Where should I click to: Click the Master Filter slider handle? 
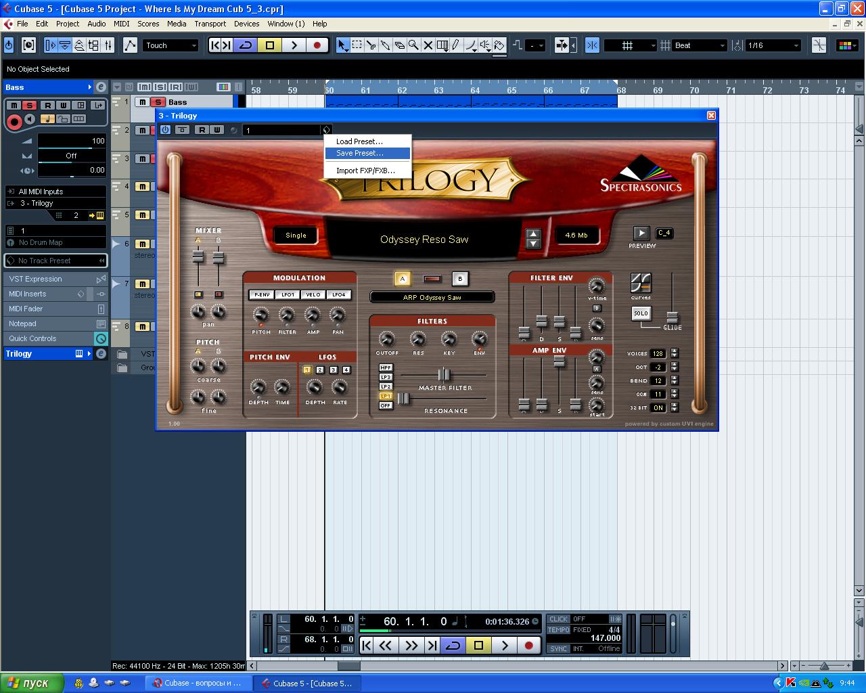point(443,374)
